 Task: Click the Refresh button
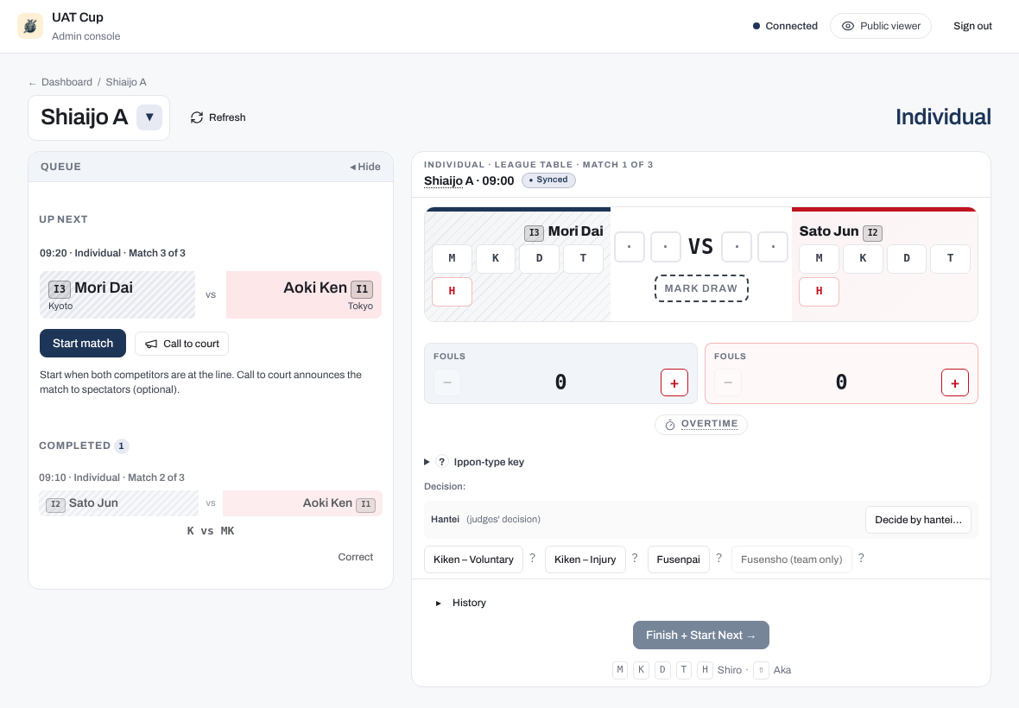tap(218, 117)
